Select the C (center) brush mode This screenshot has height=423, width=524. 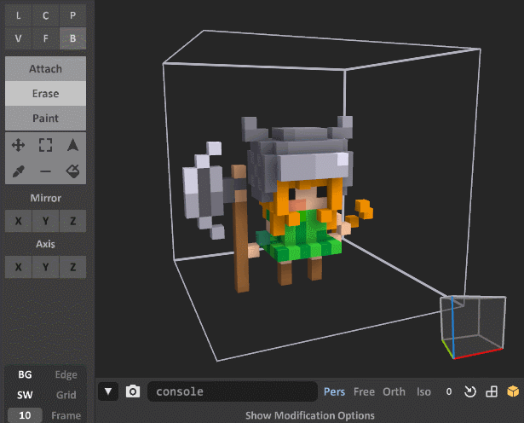[x=46, y=15]
